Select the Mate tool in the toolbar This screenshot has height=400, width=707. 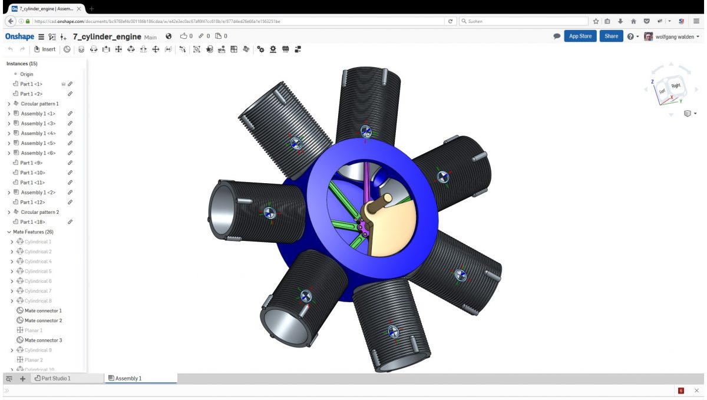tap(81, 49)
